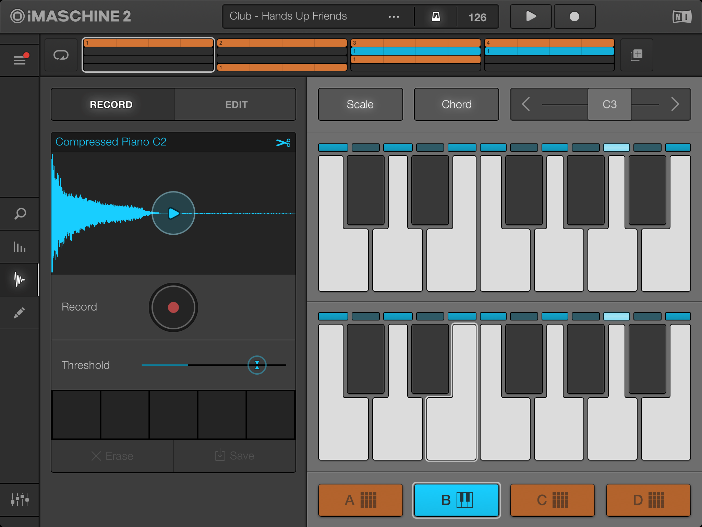Viewport: 702px width, 527px height.
Task: Click first blue indicator above lower keyboard
Action: pos(333,316)
